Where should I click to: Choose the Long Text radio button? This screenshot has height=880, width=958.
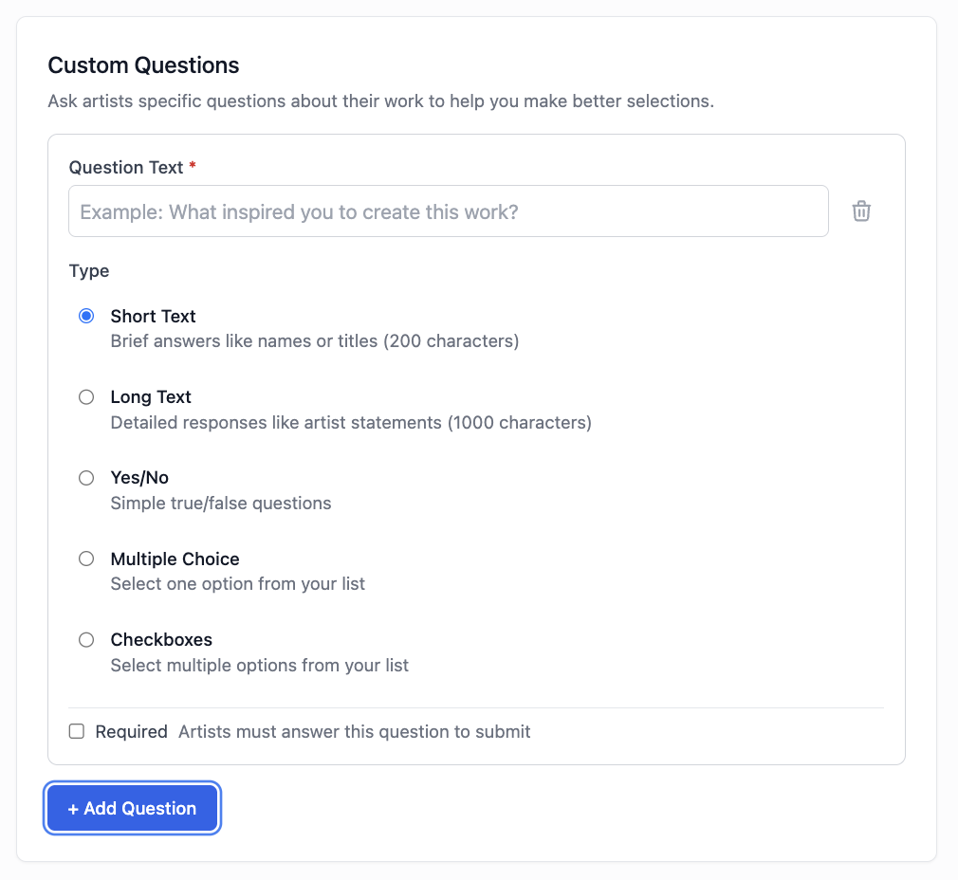86,397
